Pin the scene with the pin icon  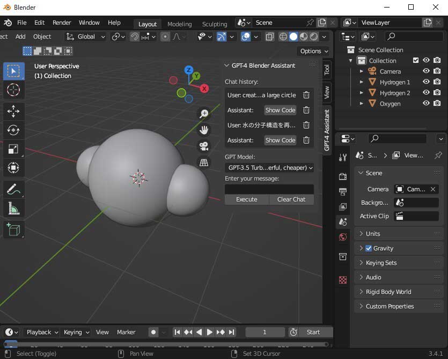pos(310,23)
